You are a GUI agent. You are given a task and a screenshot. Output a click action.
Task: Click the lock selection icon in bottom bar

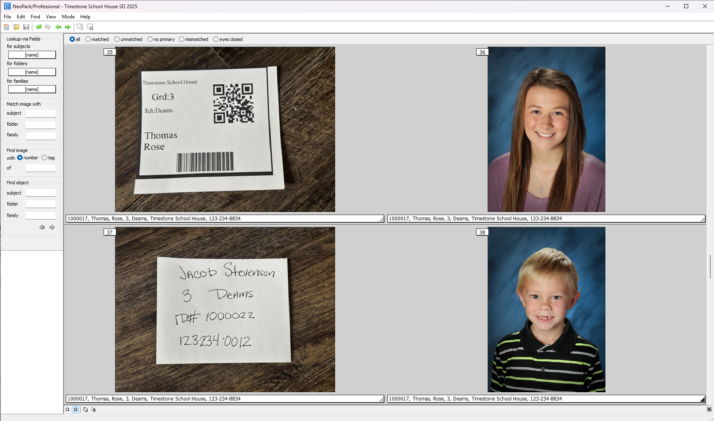pyautogui.click(x=93, y=410)
